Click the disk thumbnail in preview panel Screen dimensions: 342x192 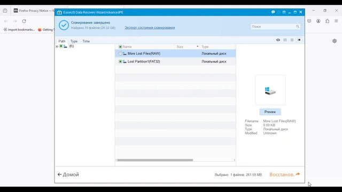click(x=270, y=90)
